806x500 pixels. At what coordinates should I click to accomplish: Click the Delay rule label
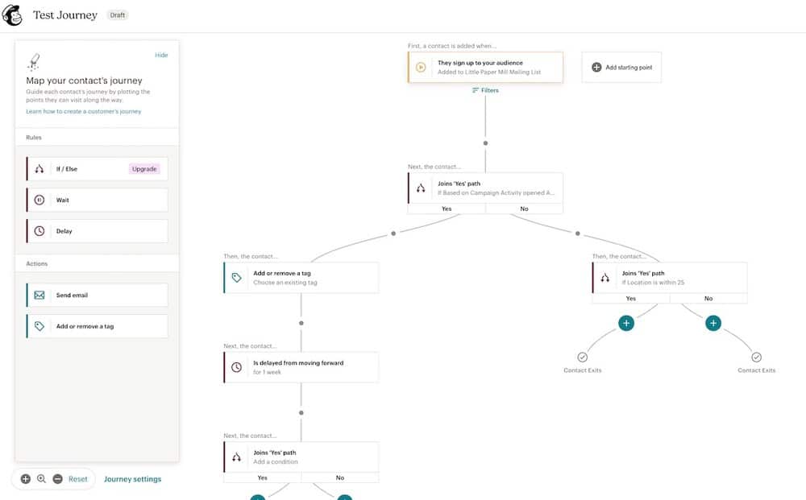(x=64, y=231)
